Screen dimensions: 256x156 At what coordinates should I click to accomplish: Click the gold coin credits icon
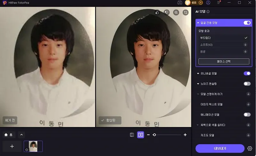click(x=188, y=3)
